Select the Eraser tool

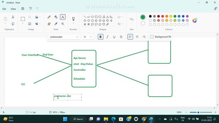coord(49,24)
